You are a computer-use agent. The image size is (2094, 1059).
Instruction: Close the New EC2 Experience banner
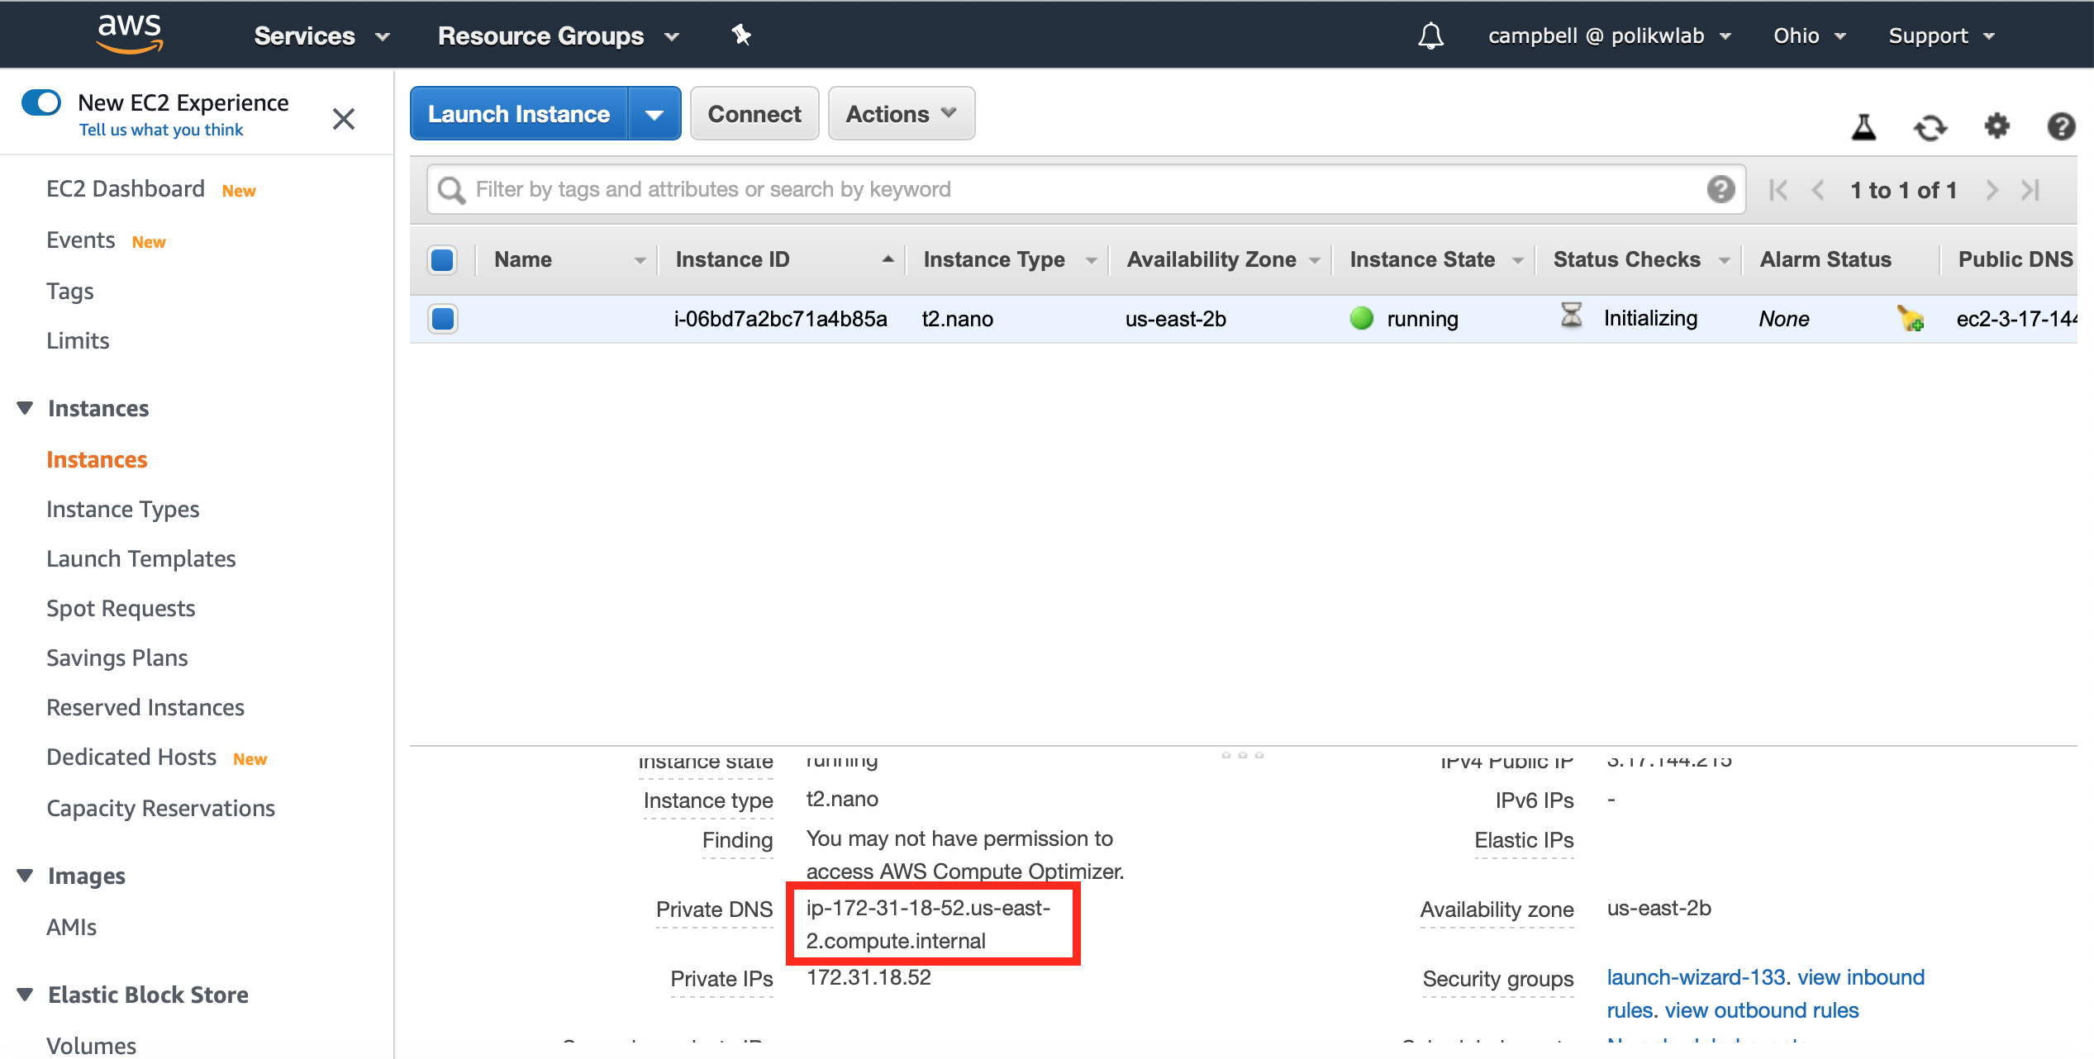coord(344,119)
